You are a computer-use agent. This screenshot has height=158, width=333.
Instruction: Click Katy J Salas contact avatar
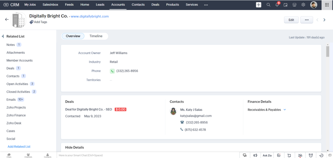(173, 111)
